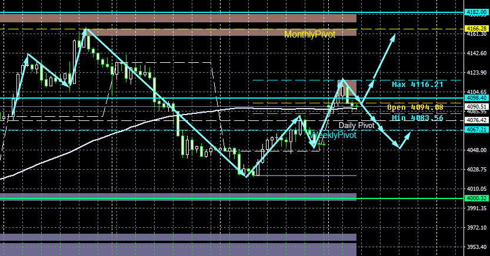Select the Max 4116.21 label
Screen dimensions: 490x256
pos(418,85)
